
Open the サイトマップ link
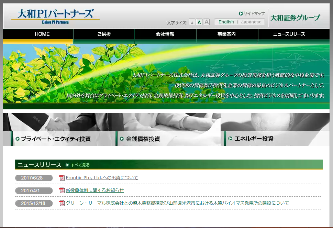tap(254, 14)
